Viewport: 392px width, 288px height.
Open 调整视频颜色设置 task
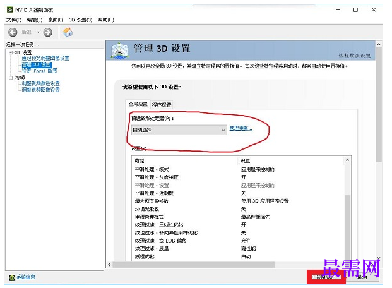coord(41,83)
